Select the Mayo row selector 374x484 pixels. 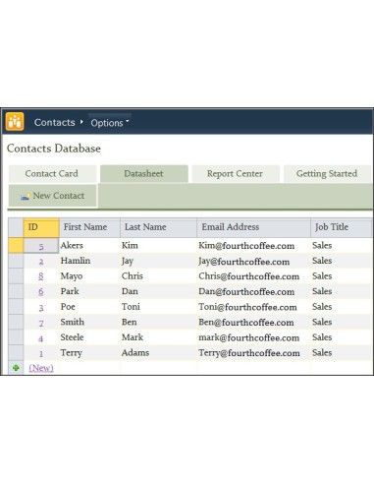coord(16,276)
